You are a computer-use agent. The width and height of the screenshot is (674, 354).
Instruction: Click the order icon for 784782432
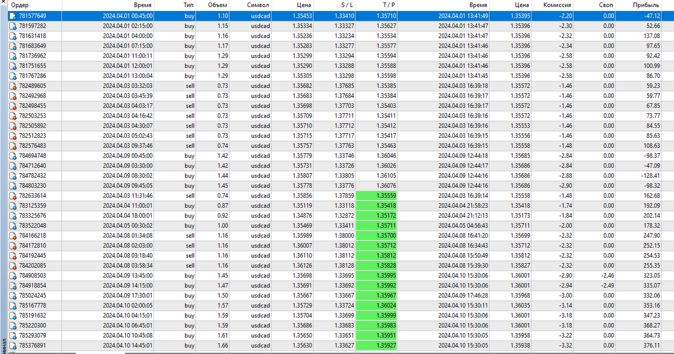point(13,175)
